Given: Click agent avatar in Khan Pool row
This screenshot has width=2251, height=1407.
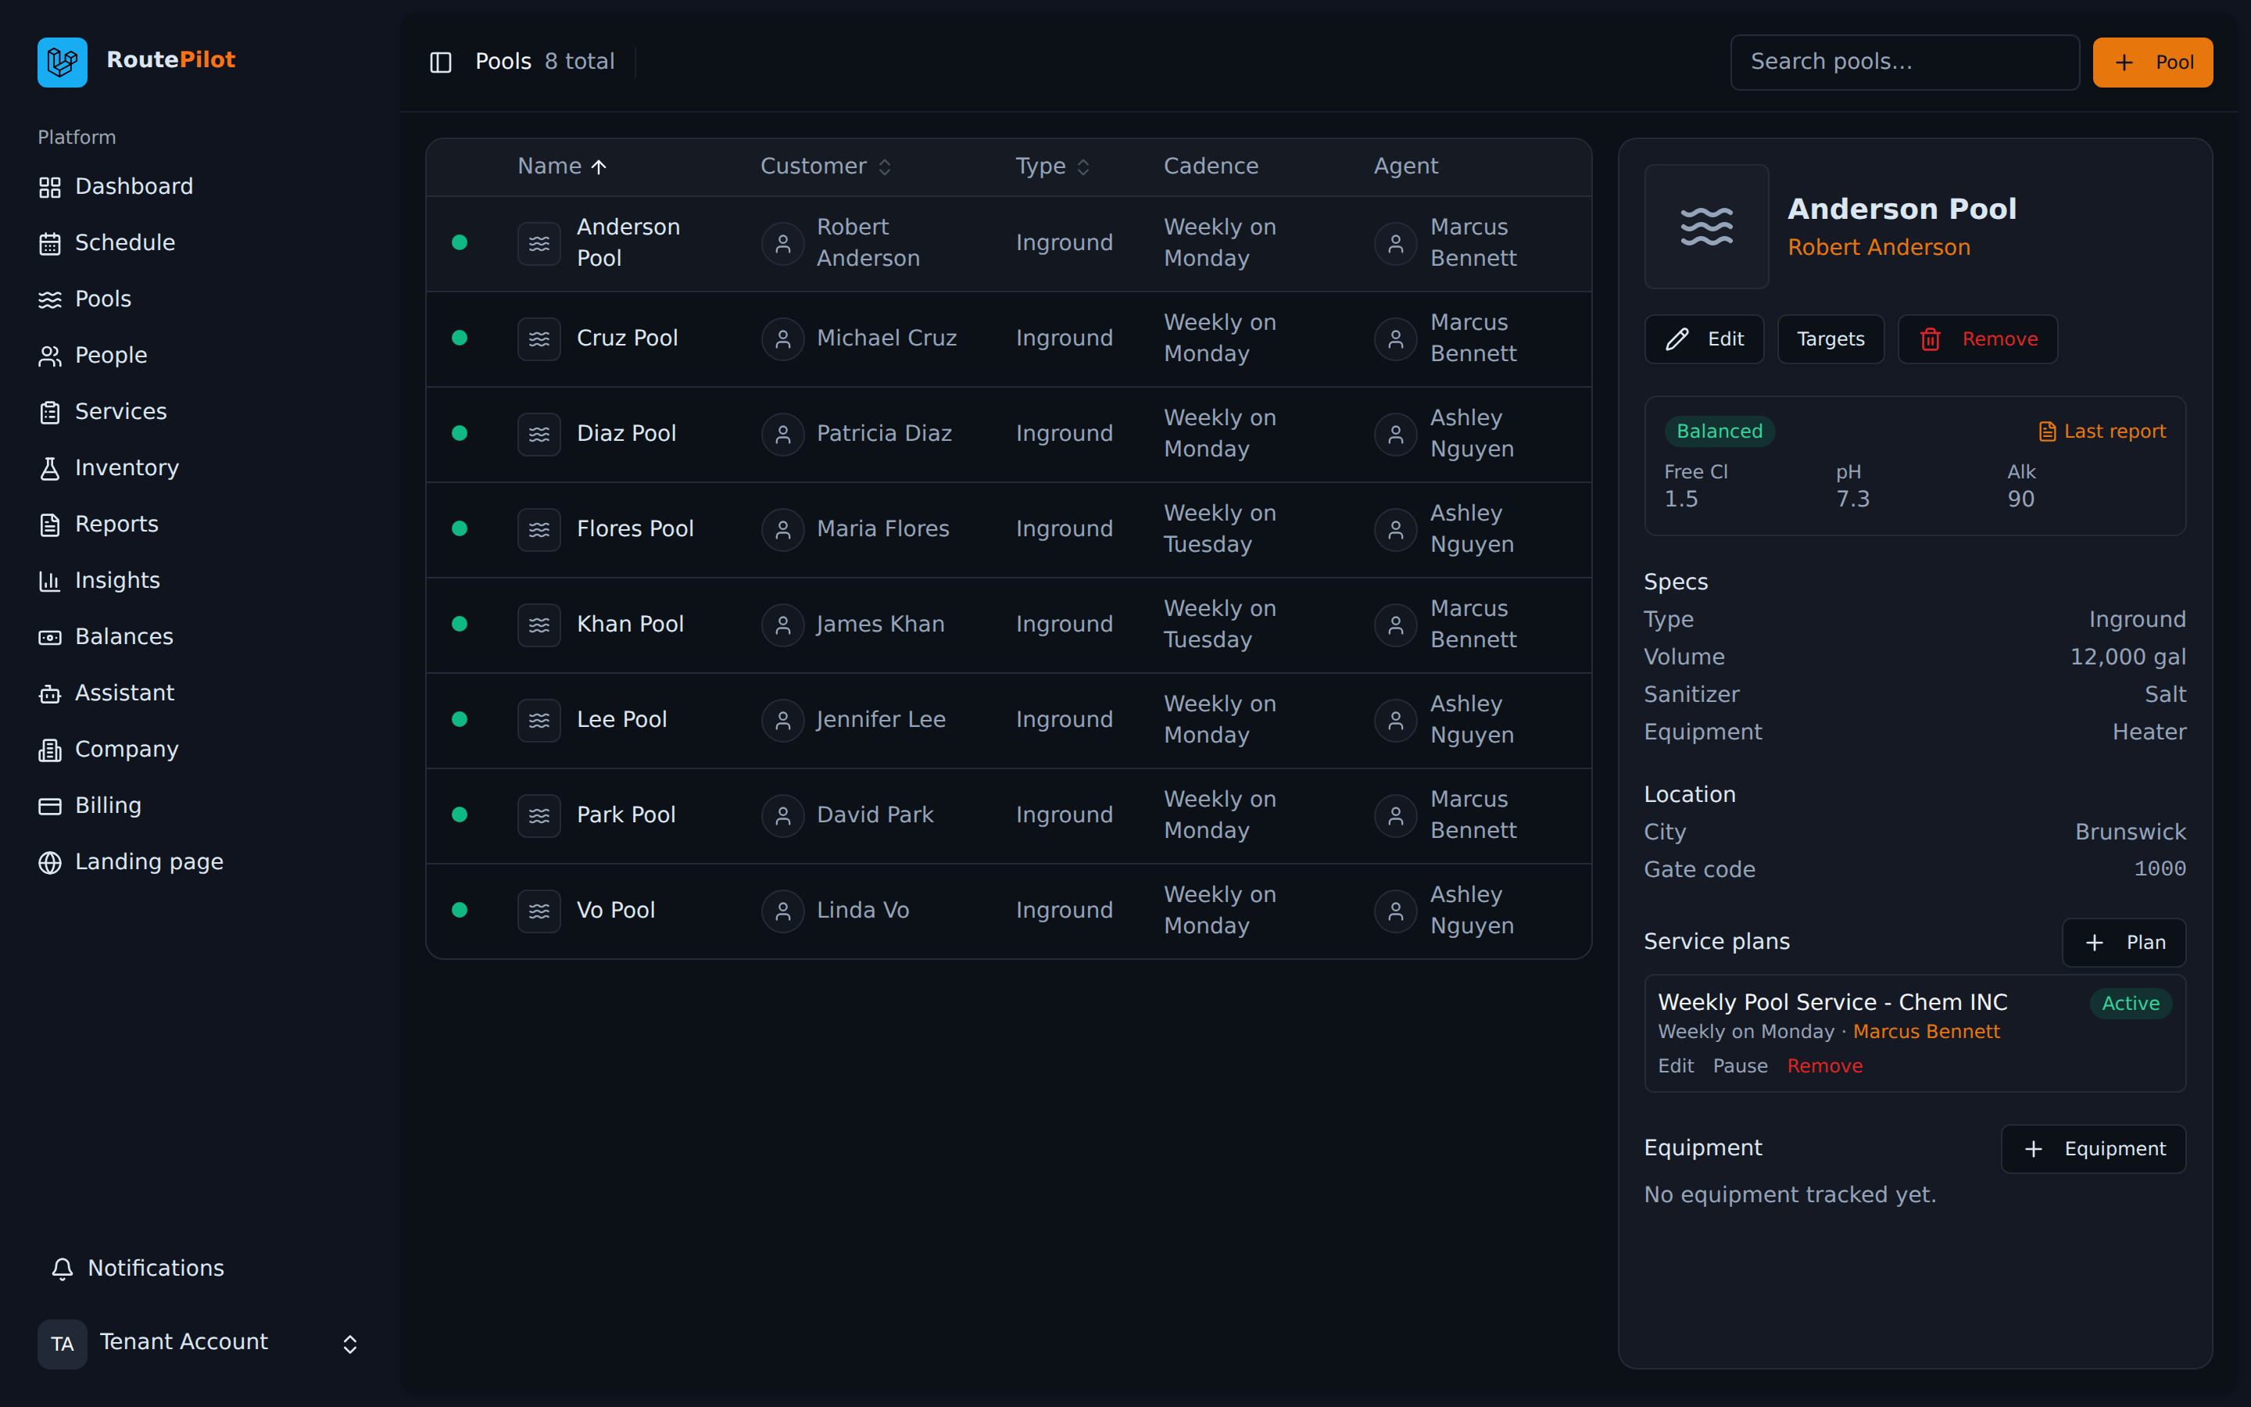Looking at the screenshot, I should pyautogui.click(x=1395, y=625).
